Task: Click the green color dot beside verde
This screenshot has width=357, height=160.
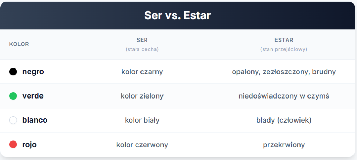Action: pyautogui.click(x=13, y=96)
